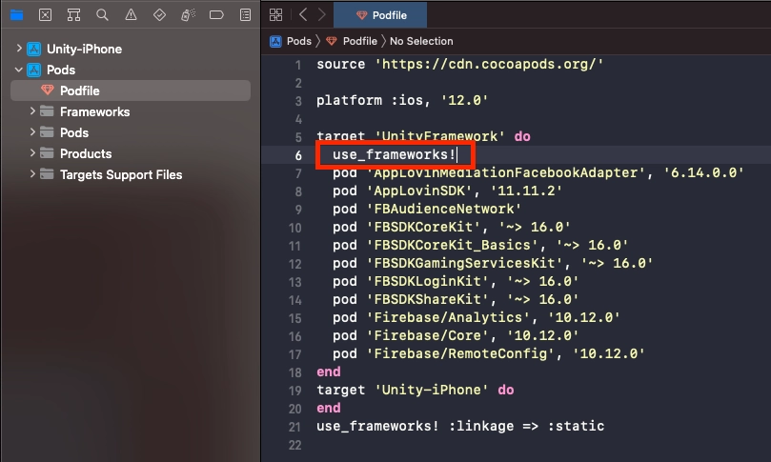Open the related items grid icon
Viewport: 771px width, 462px height.
click(275, 14)
